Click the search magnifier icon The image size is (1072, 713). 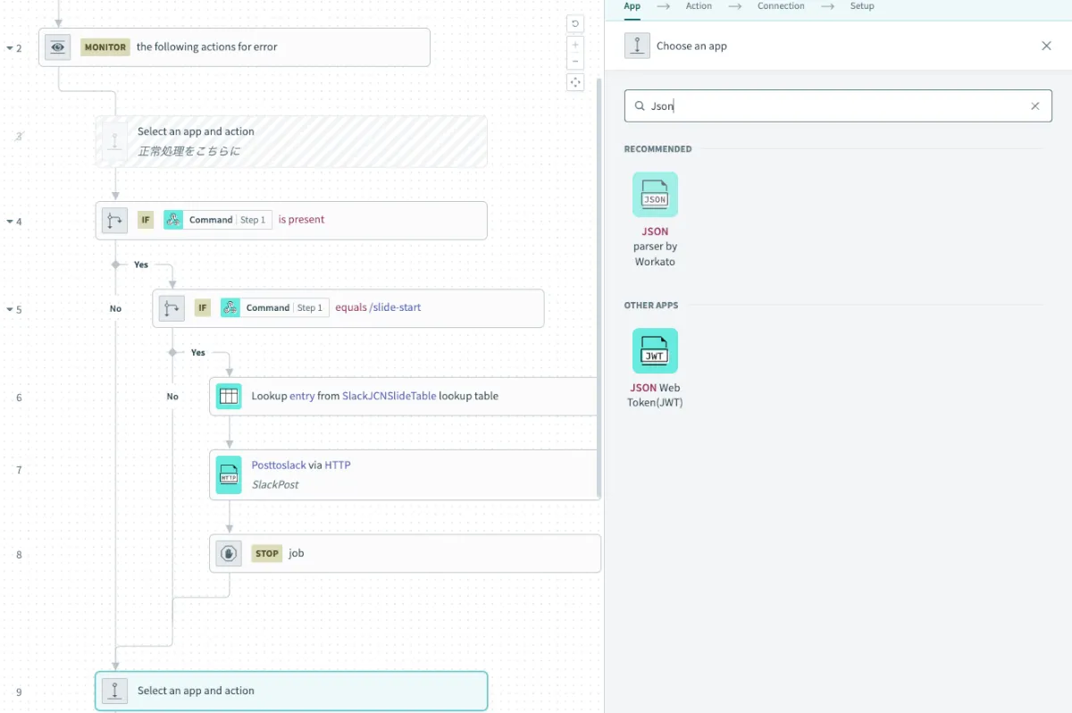click(640, 105)
